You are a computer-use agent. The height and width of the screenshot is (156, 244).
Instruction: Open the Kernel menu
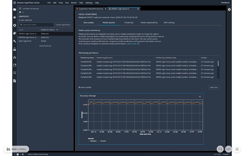[74, 3]
